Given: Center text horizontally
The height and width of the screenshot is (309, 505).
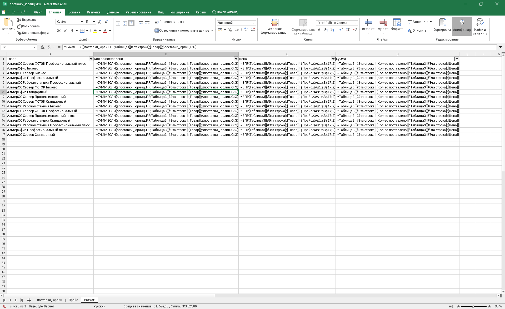Looking at the screenshot, I should [x=125, y=30].
